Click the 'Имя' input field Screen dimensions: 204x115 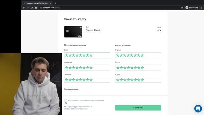[x=87, y=55]
